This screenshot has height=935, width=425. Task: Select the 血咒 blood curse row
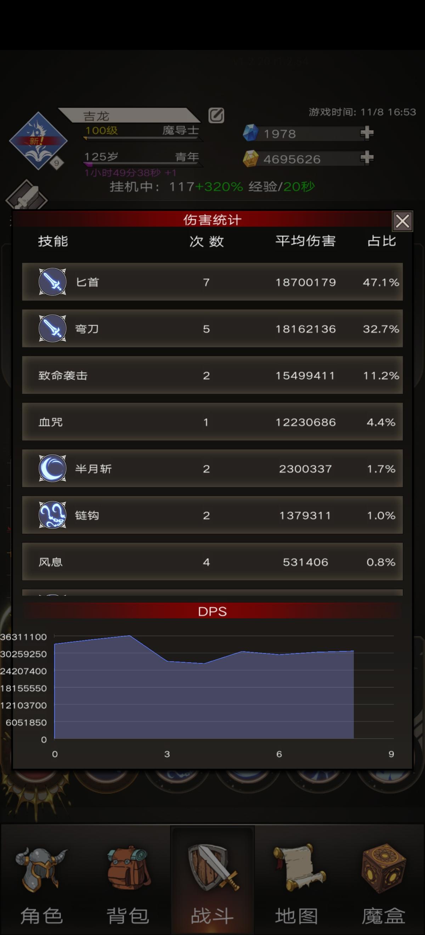coord(212,422)
